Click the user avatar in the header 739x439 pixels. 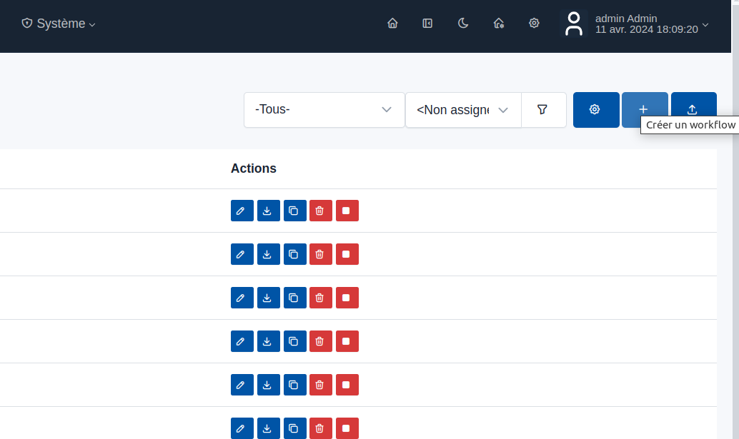click(574, 24)
